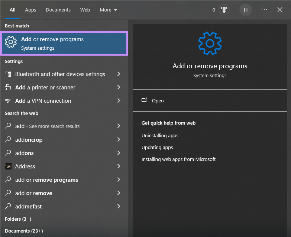Click the Address result thumbnail icon

click(8, 166)
